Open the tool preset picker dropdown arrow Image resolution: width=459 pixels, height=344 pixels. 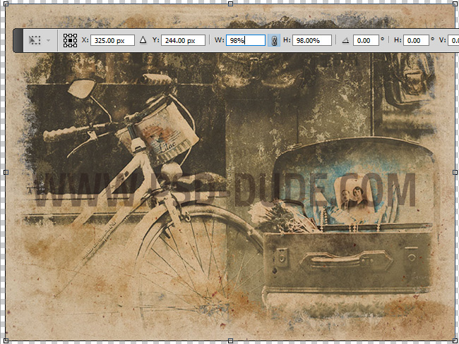(48, 40)
